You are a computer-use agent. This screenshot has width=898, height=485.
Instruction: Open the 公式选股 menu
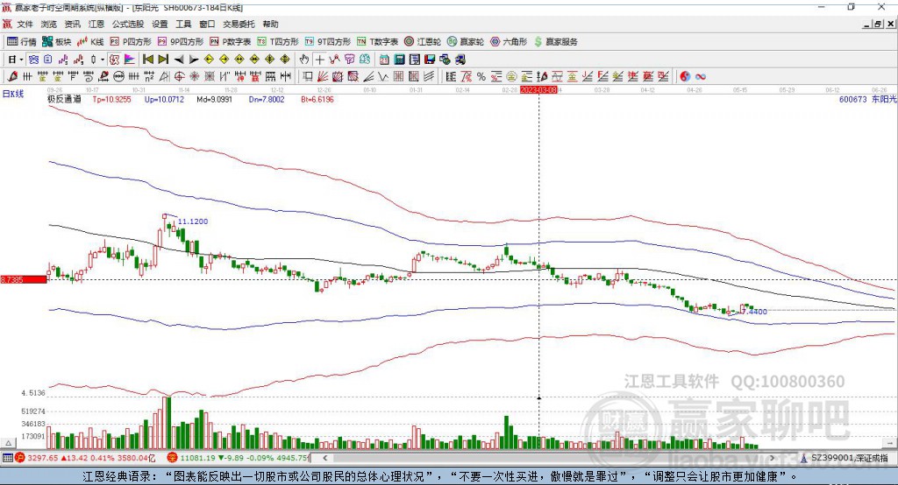tap(128, 24)
